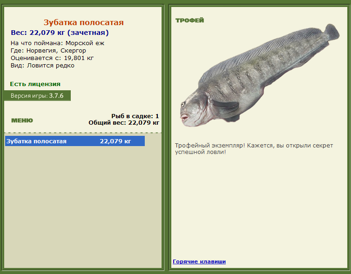
Task: Select Зубатка полосатая row in fish list
Action: click(75, 141)
